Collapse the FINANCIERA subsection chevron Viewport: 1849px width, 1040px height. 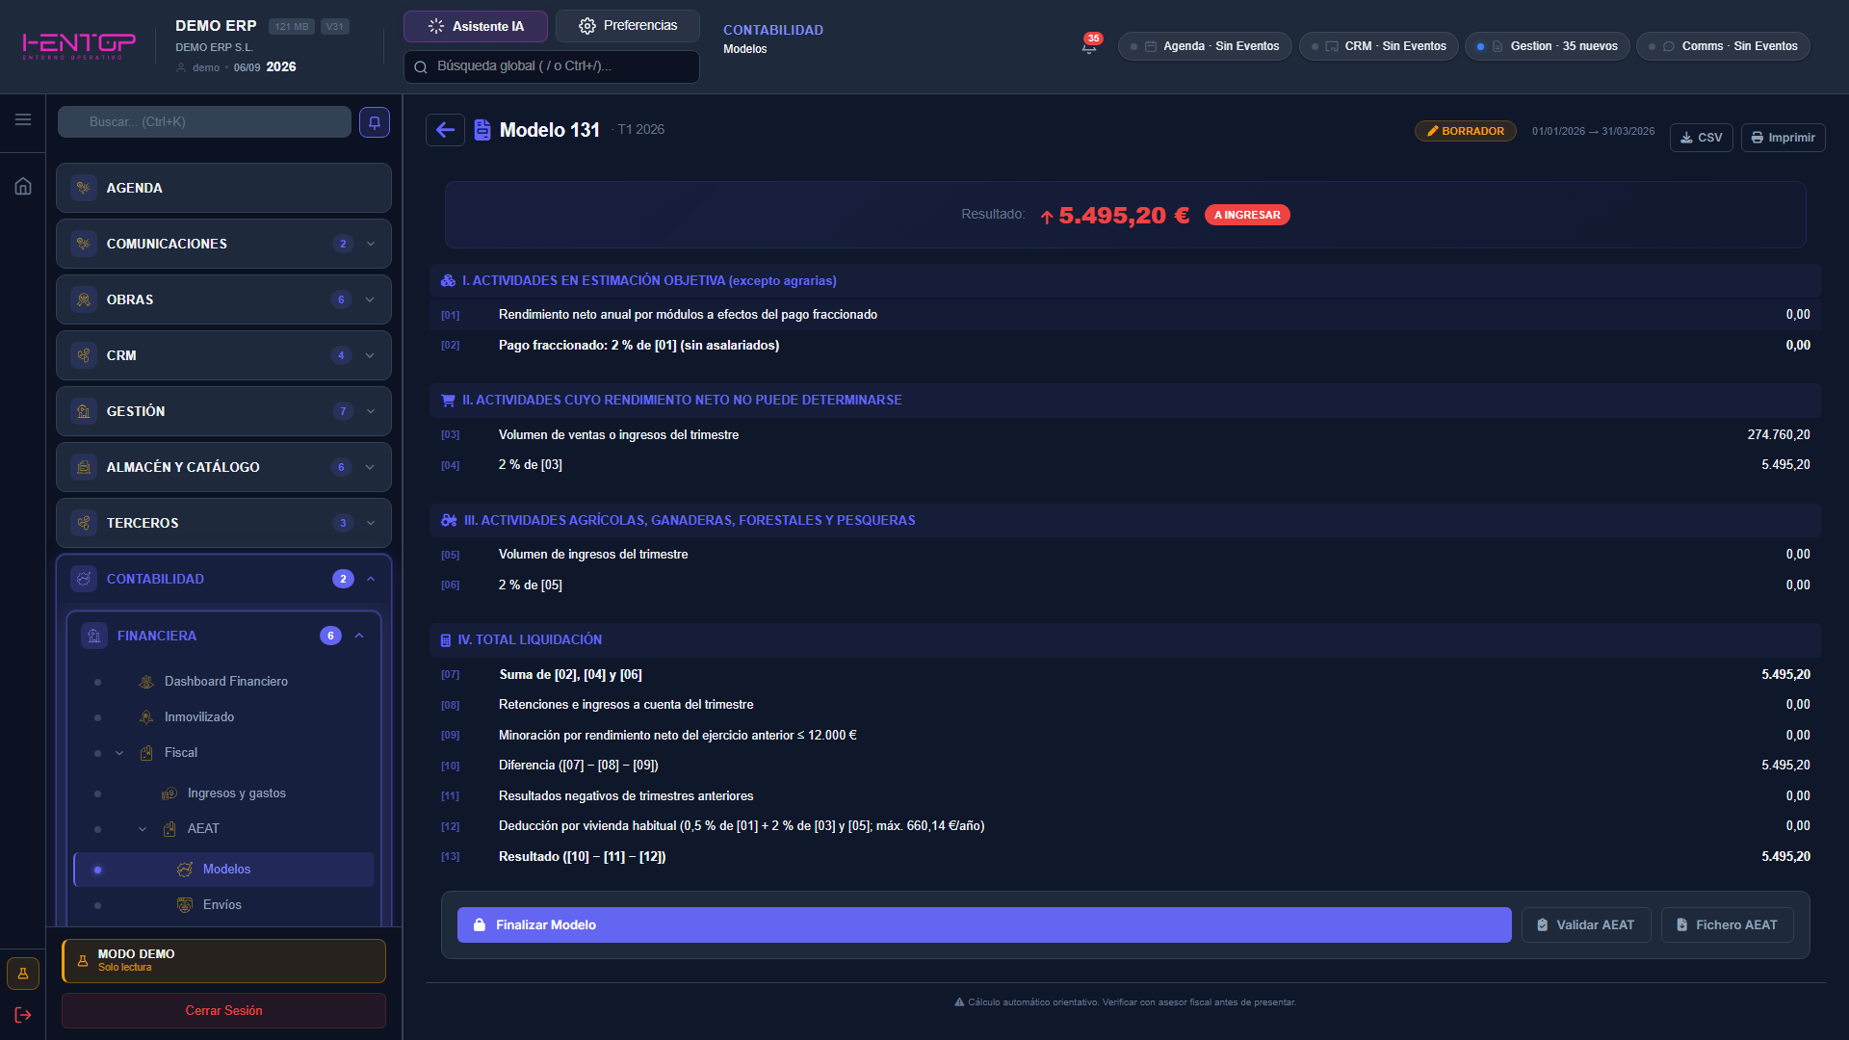[359, 636]
